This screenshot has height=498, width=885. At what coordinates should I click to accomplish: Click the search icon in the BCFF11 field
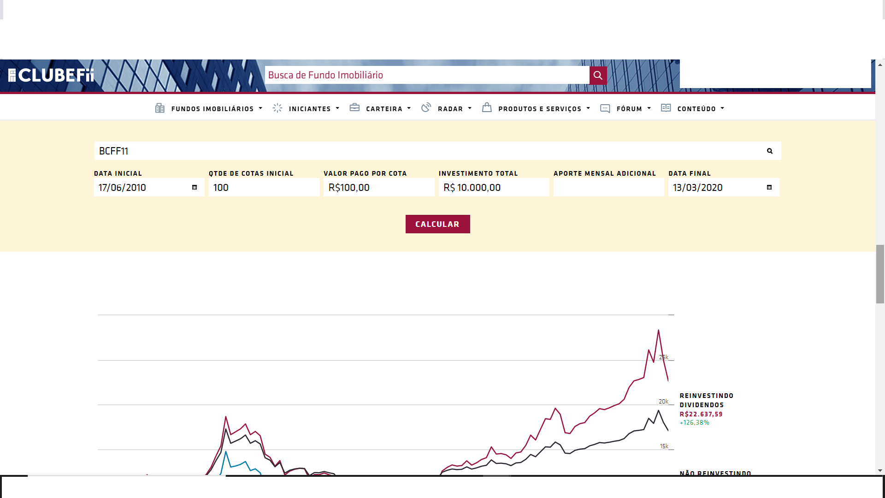click(x=770, y=151)
